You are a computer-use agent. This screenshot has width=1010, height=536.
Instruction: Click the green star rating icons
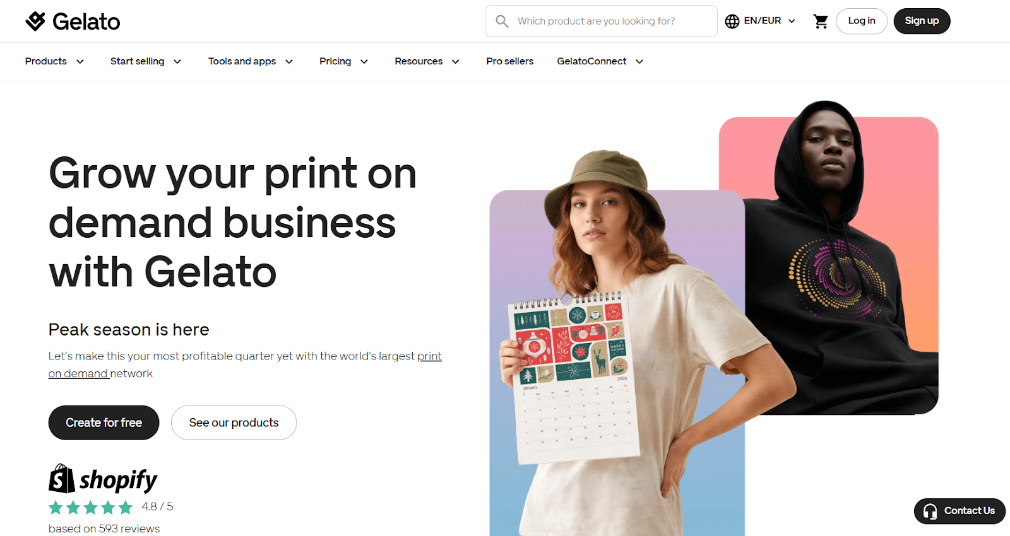tap(91, 507)
